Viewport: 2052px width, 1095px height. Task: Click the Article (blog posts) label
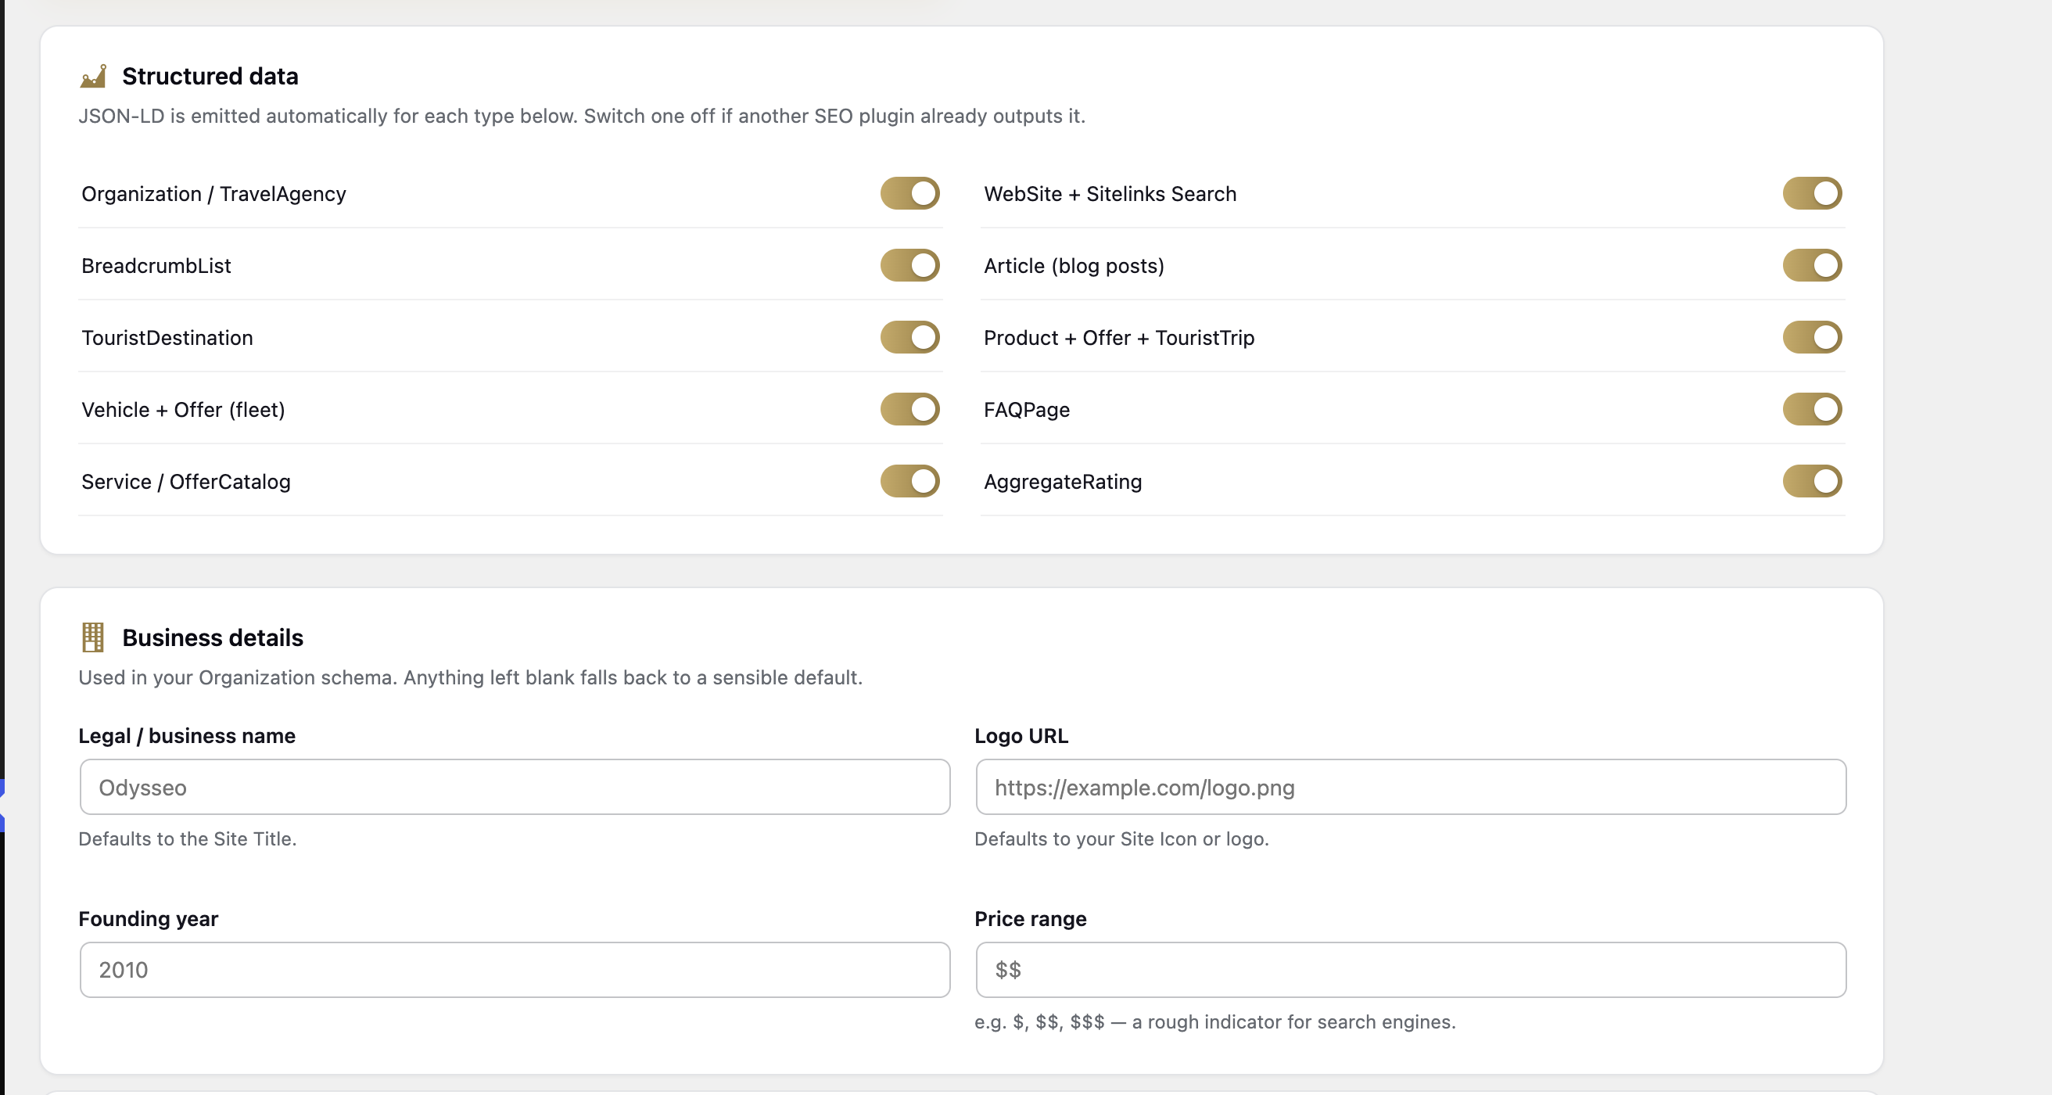[x=1074, y=265]
